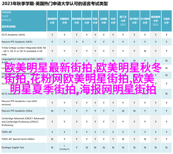This screenshot has width=173, height=154.
Task: Click Pearson PTE Academic Online 'N' under 纽卡斯尔大学
Action: [x=134, y=111]
